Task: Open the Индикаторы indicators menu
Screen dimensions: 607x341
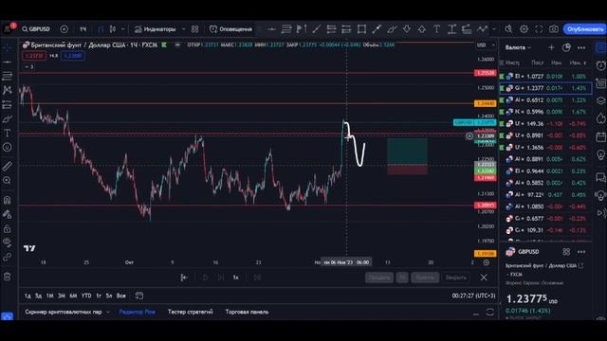Action: [155, 29]
